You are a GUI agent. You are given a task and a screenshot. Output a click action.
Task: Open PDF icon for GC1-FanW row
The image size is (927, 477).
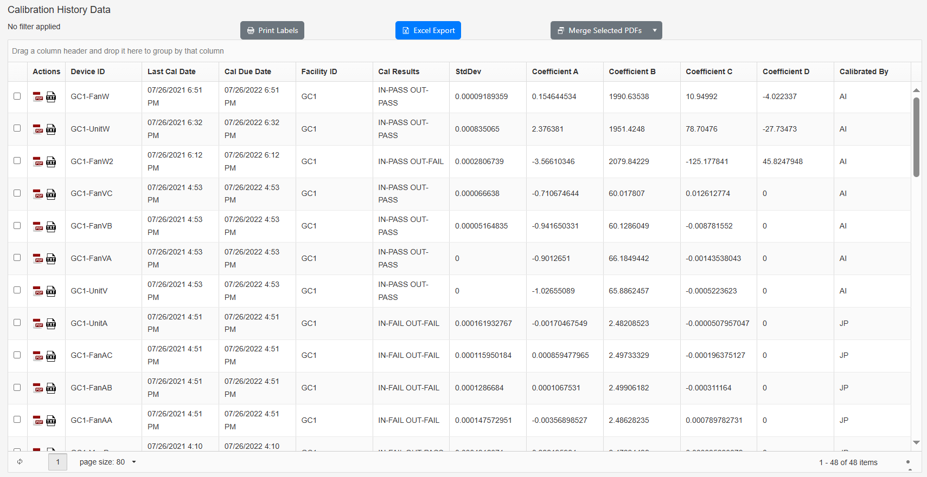coord(38,97)
